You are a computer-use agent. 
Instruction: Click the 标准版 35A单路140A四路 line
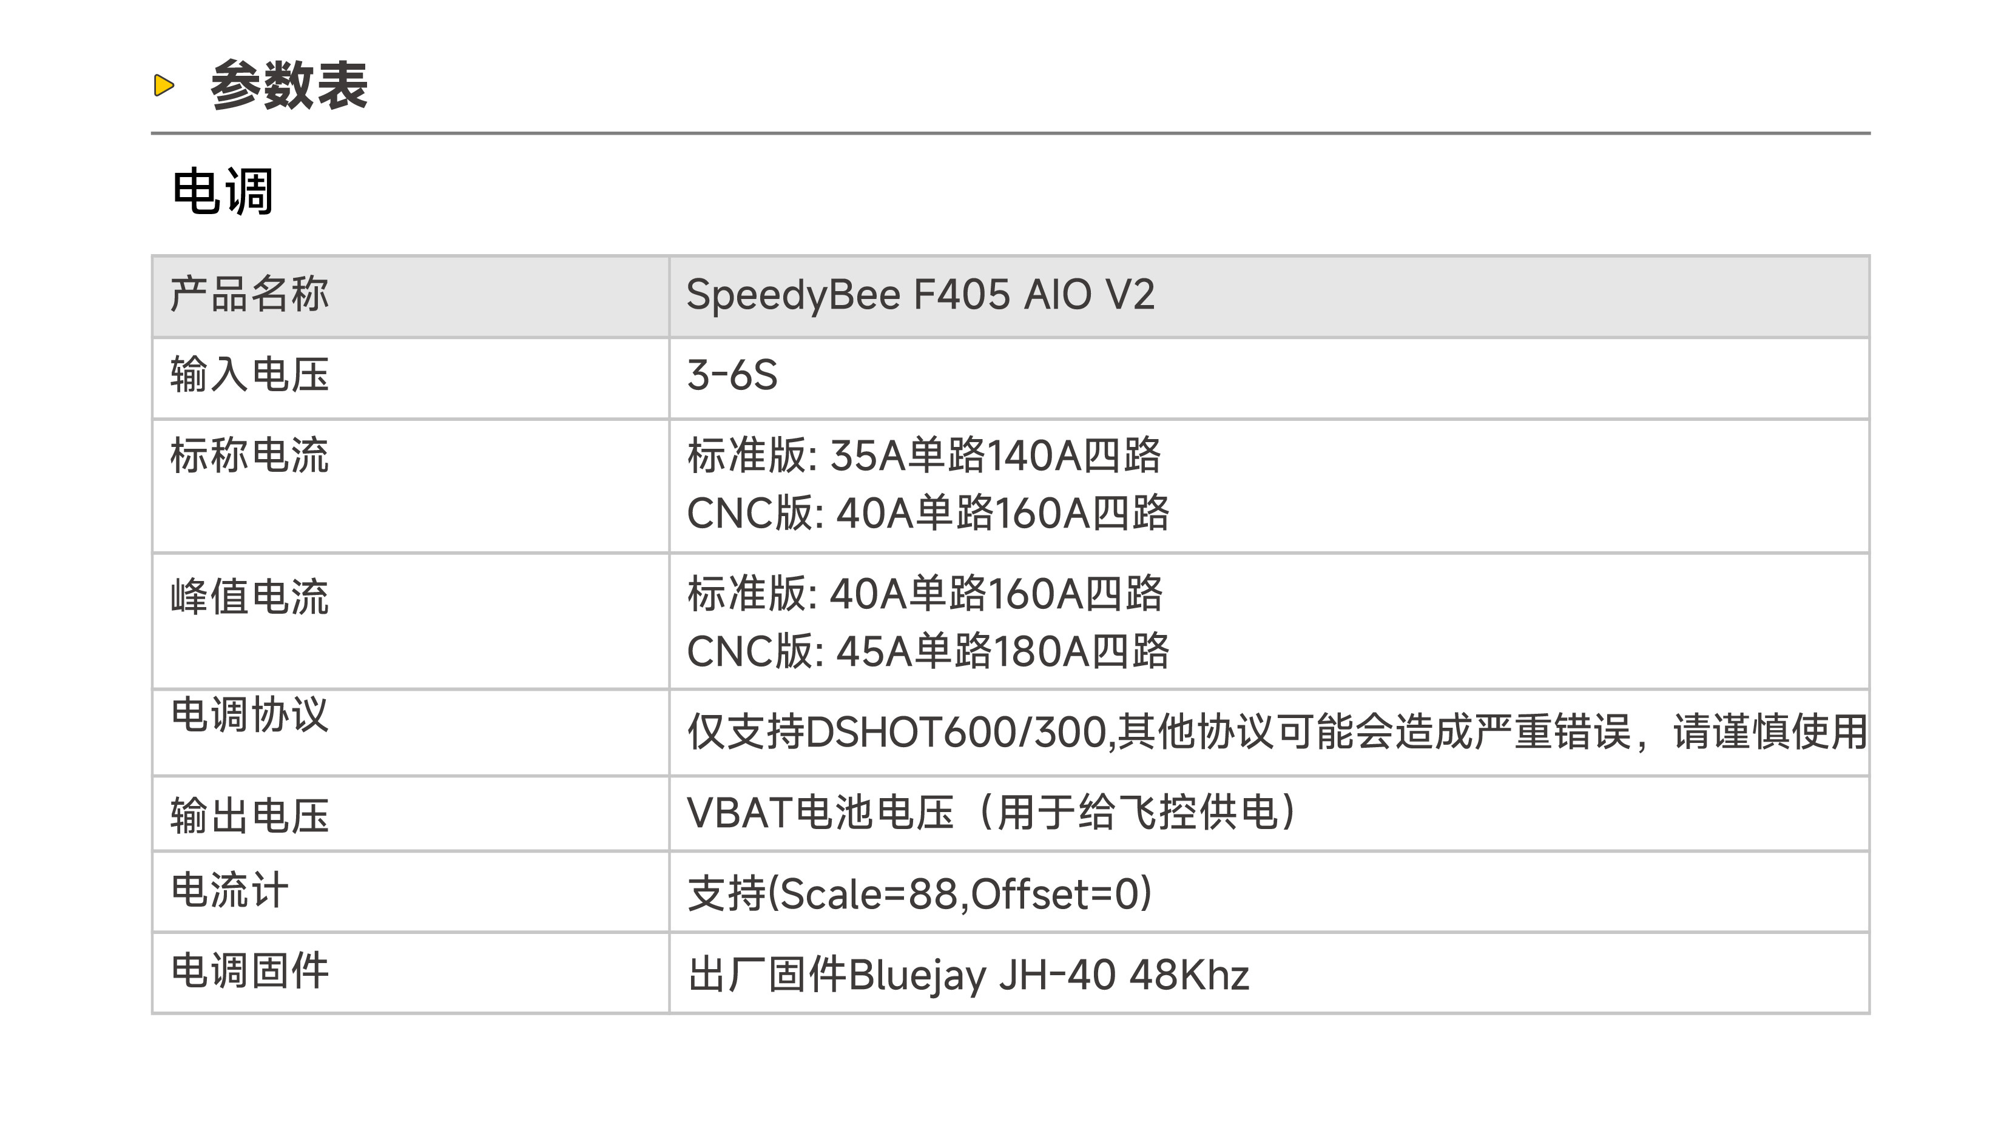[x=923, y=455]
